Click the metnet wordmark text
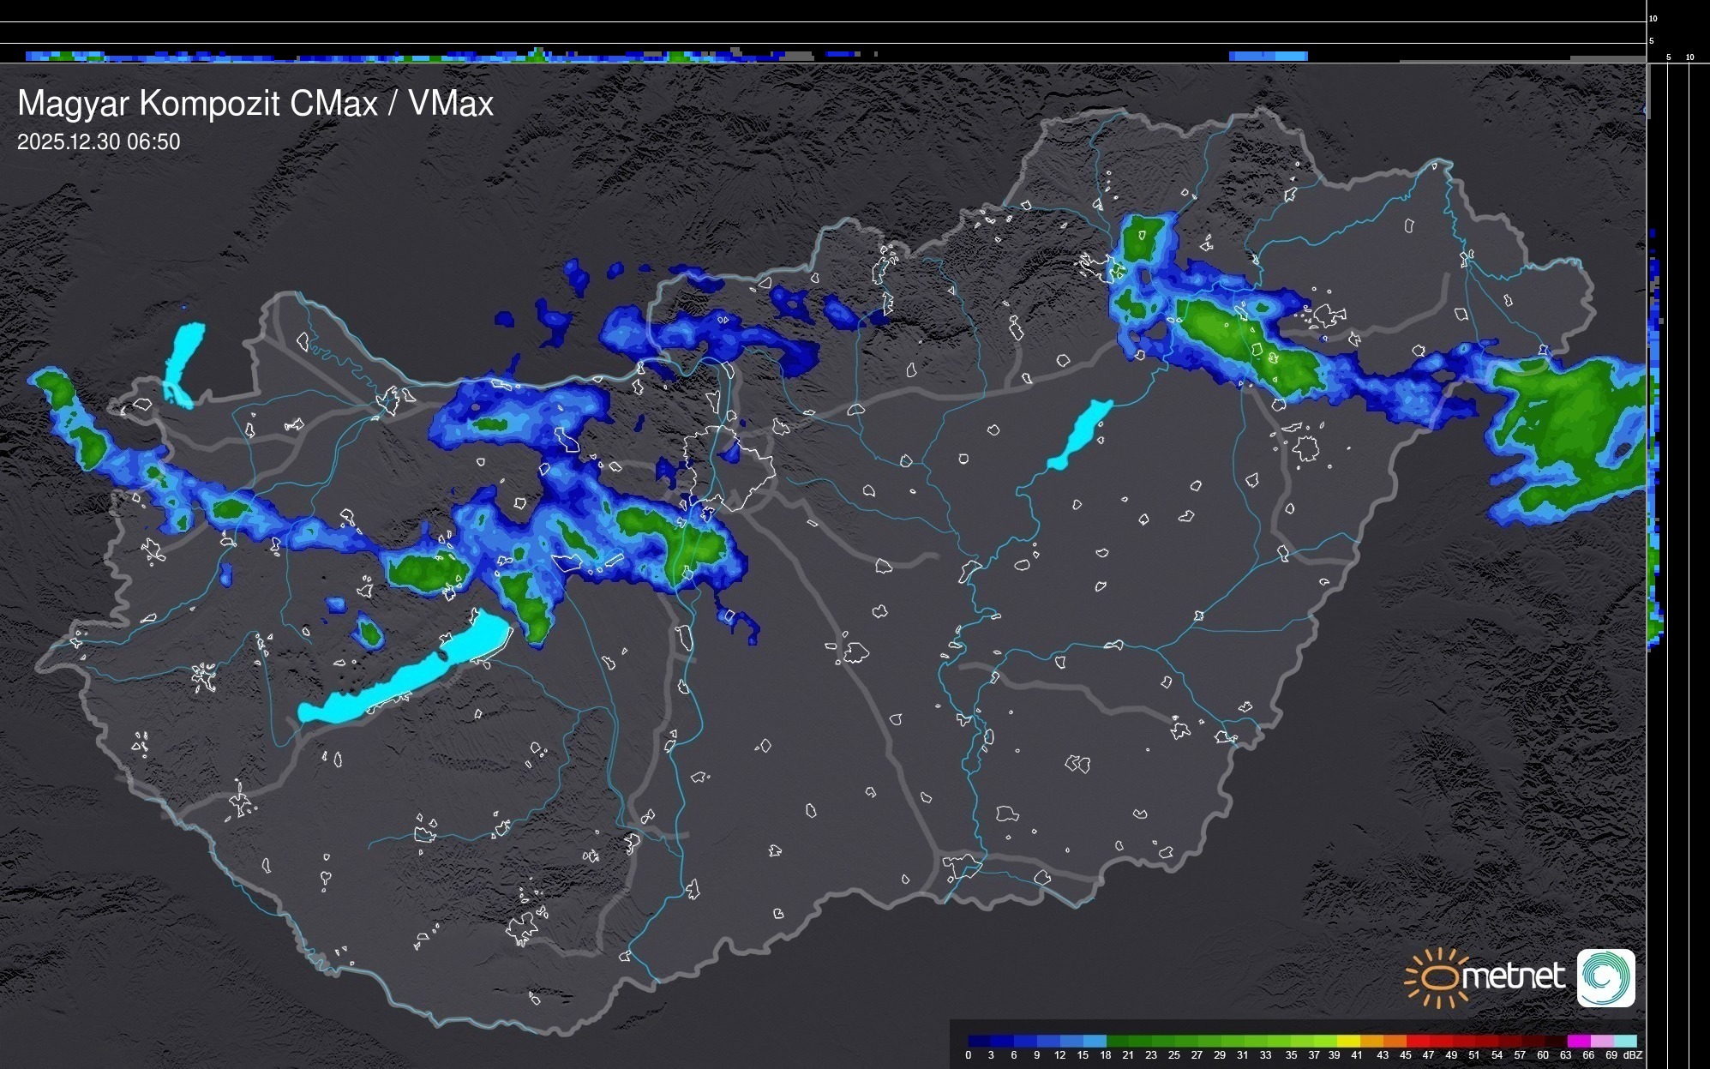 tap(1515, 977)
